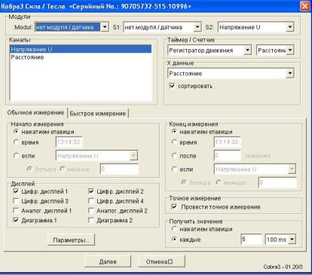This screenshot has height=275, width=312.
Task: Open the S1 module dropdown
Action: (197, 27)
